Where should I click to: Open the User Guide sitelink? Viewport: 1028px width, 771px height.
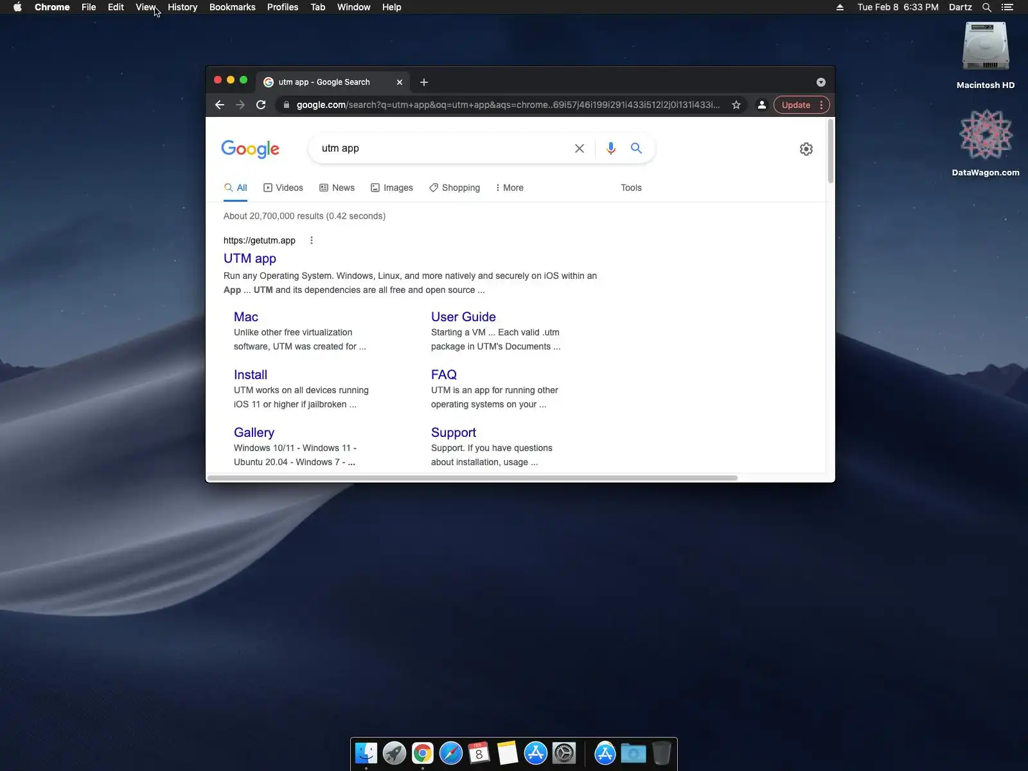click(x=463, y=317)
